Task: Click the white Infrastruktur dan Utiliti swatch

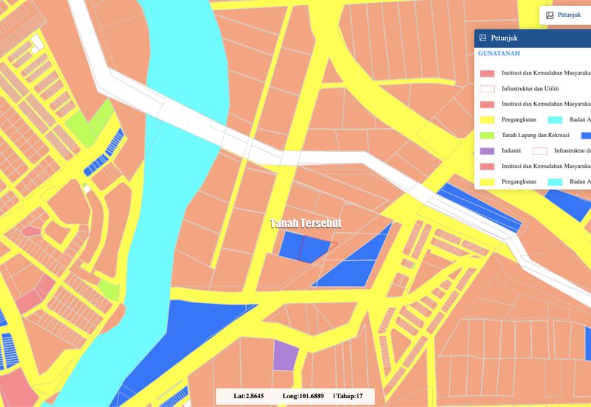Action: 487,88
